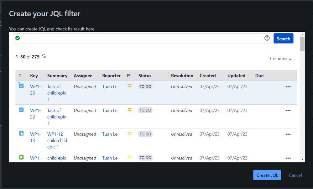313x189 pixels.
Task: Sort results by the Status column header
Action: [145, 76]
